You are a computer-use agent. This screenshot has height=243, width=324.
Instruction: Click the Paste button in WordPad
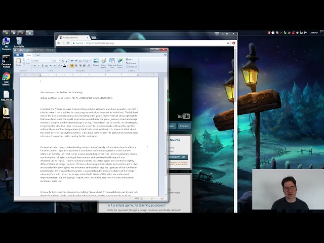[19, 62]
